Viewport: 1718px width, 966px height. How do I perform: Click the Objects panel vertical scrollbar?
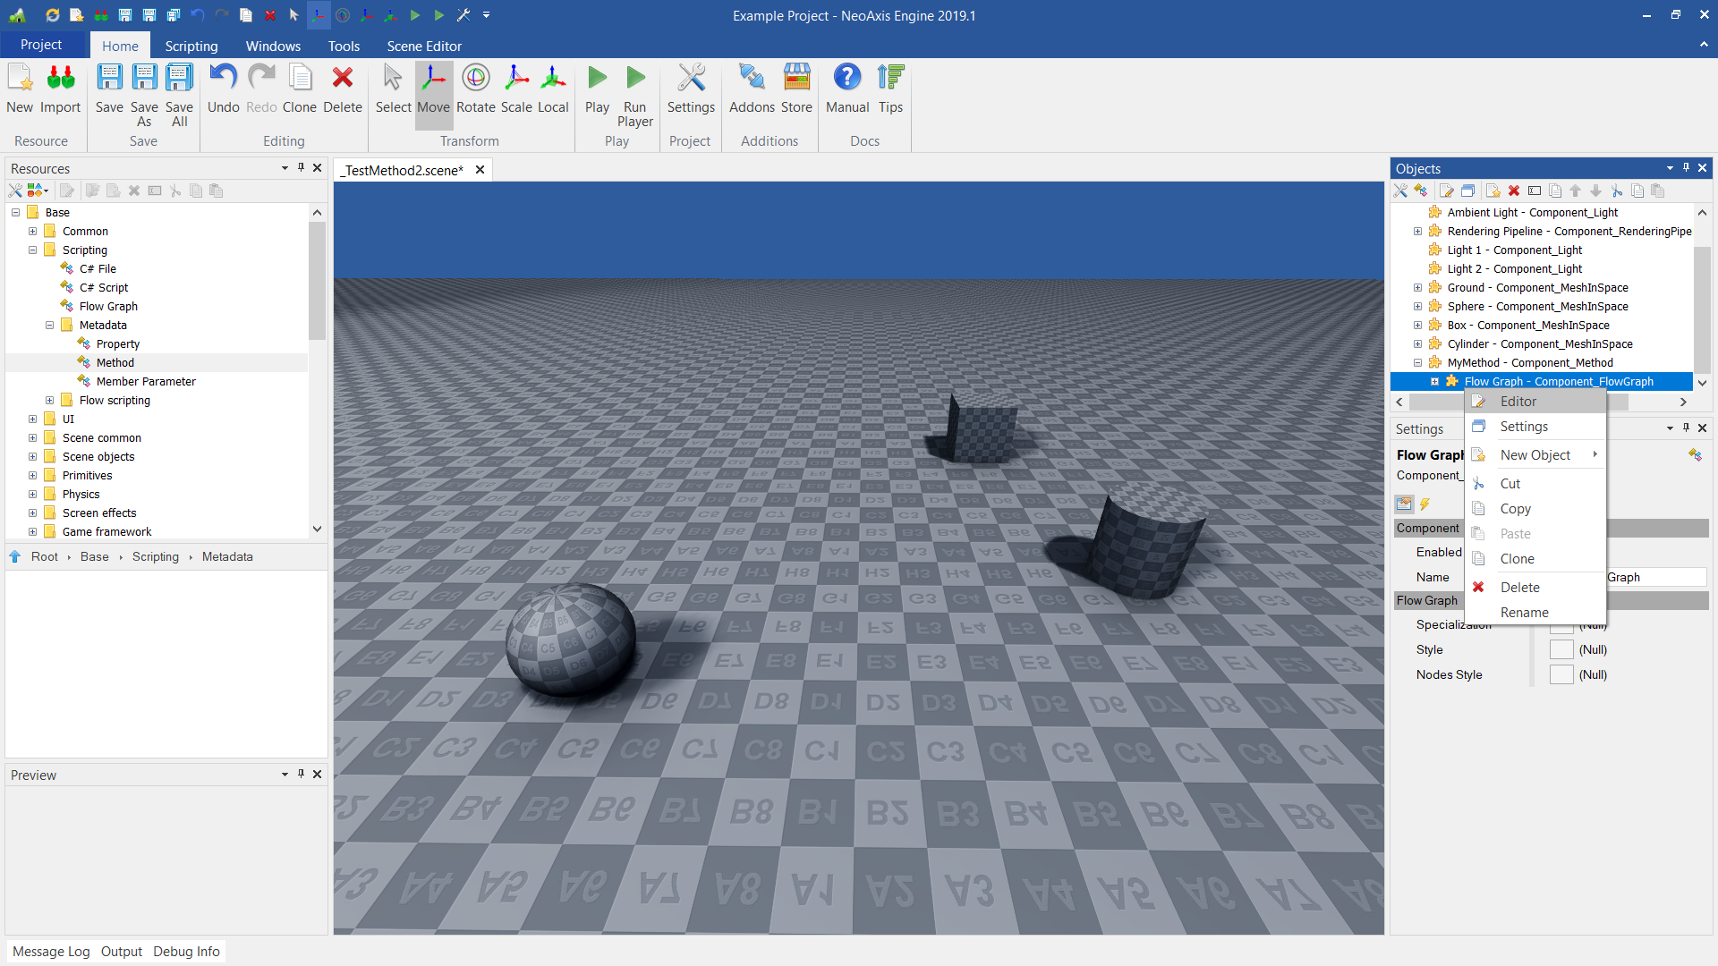pyautogui.click(x=1702, y=304)
